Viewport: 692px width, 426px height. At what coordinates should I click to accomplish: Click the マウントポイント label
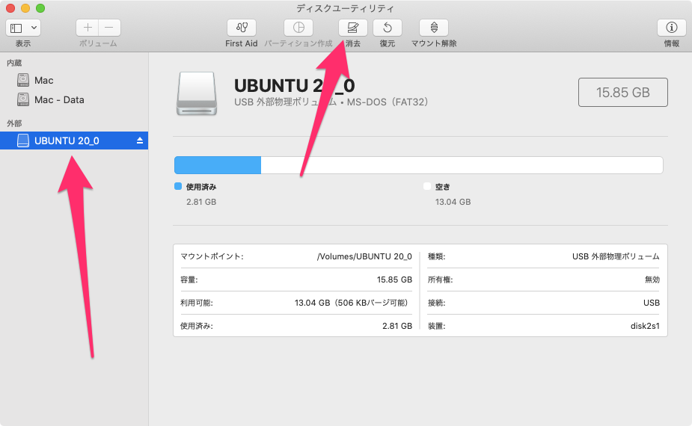(x=212, y=256)
